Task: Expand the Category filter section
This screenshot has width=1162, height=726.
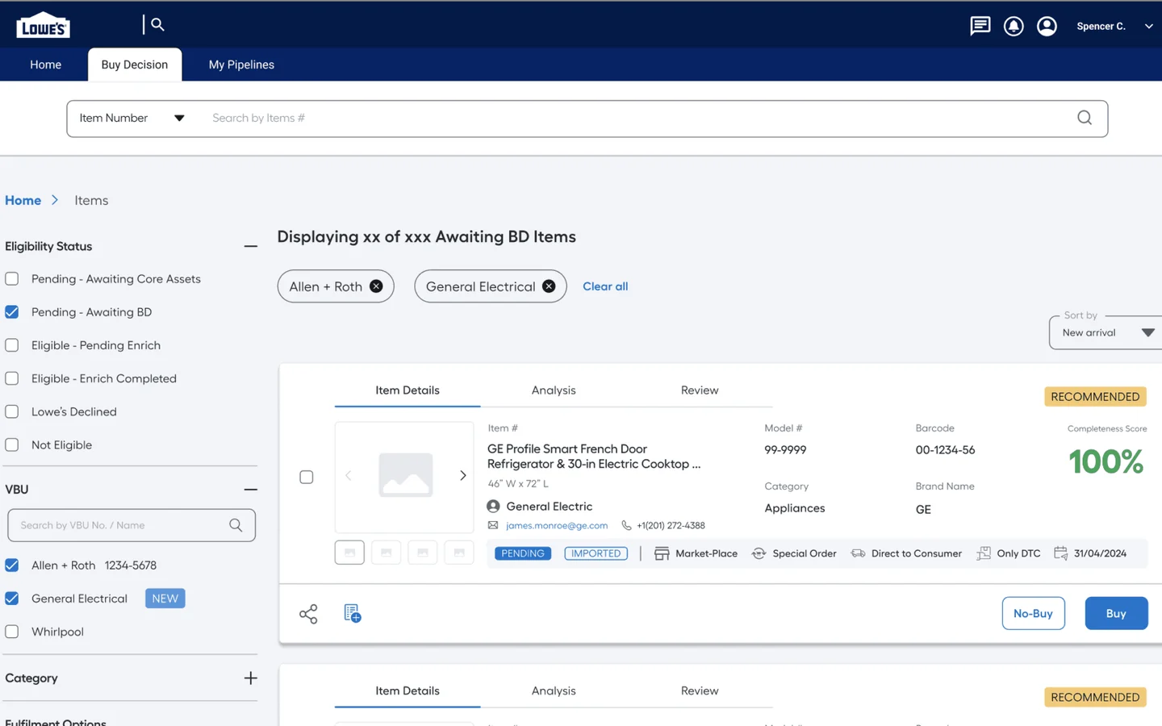Action: tap(251, 678)
